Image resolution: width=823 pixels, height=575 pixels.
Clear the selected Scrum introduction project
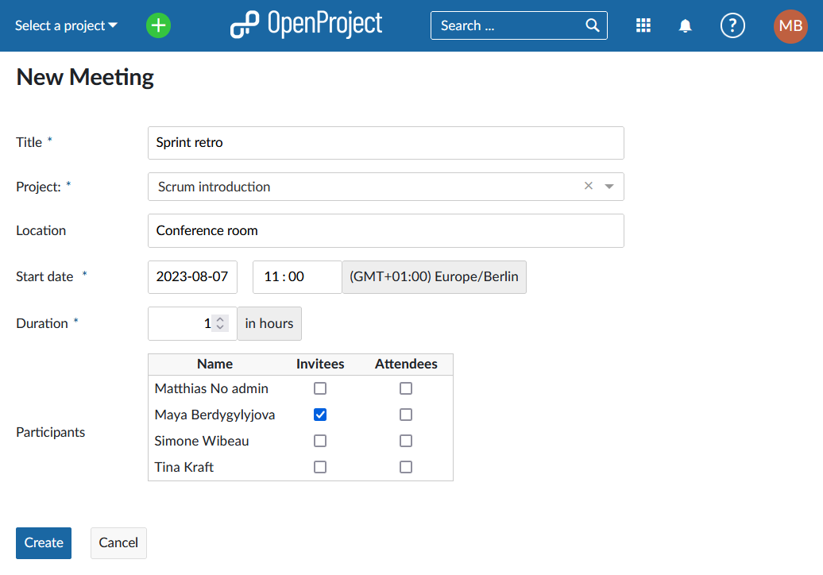589,187
